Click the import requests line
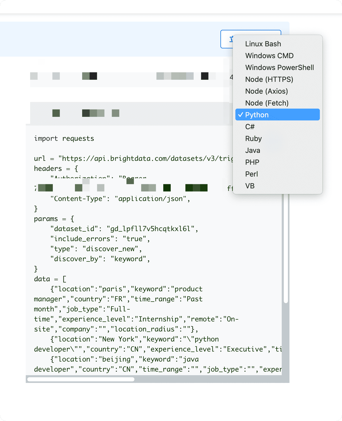This screenshot has width=342, height=421. [64, 138]
